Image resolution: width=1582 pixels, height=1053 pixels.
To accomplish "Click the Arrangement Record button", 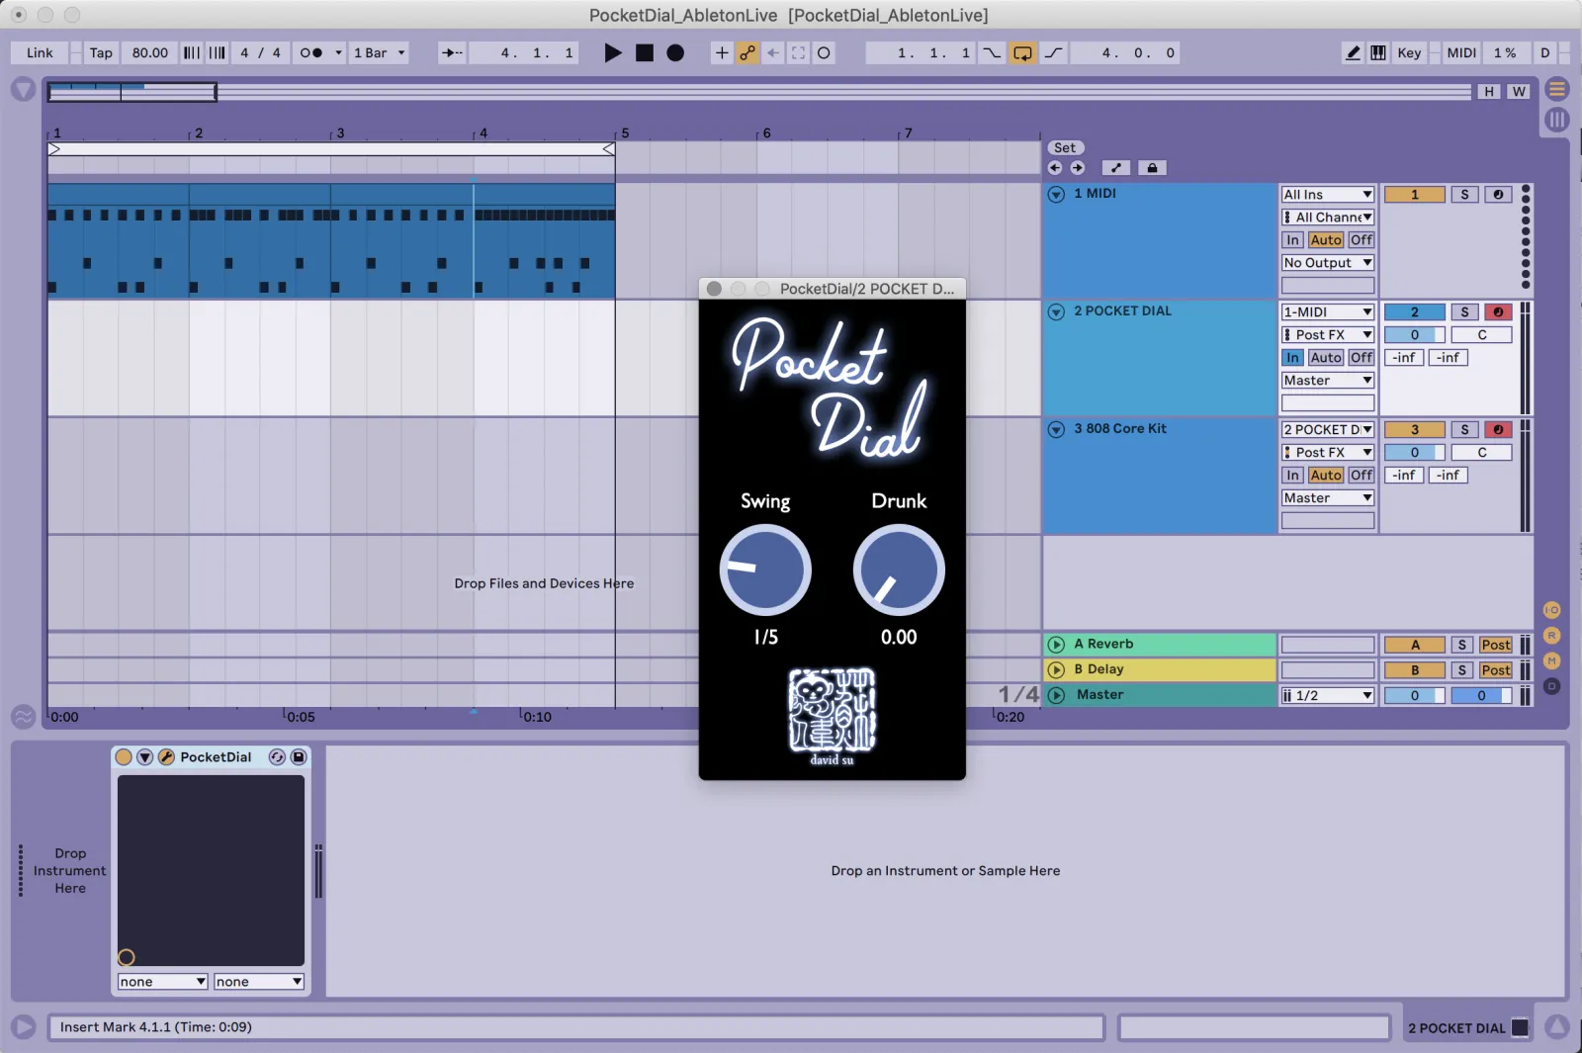I will 675,53.
